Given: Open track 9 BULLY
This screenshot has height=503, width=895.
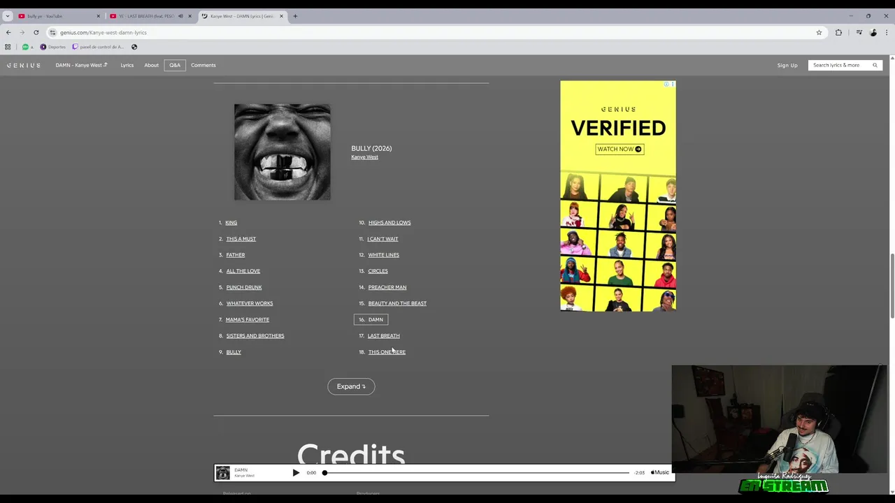Looking at the screenshot, I should click(x=234, y=352).
